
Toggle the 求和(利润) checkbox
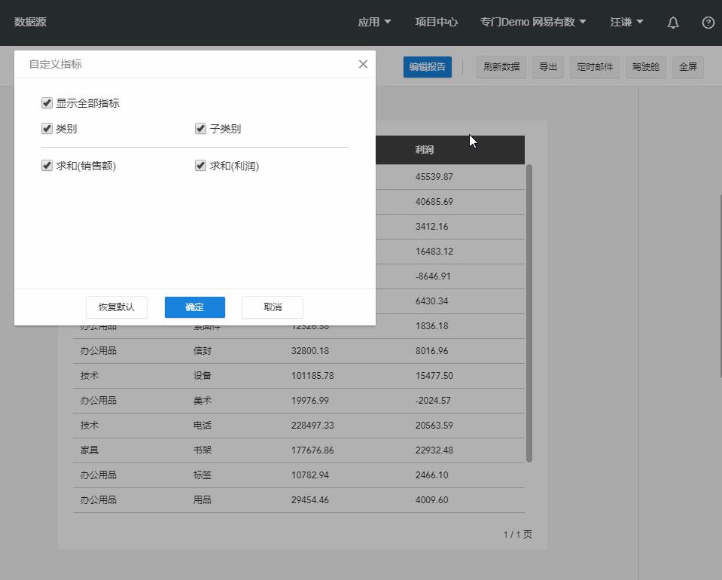(x=200, y=166)
